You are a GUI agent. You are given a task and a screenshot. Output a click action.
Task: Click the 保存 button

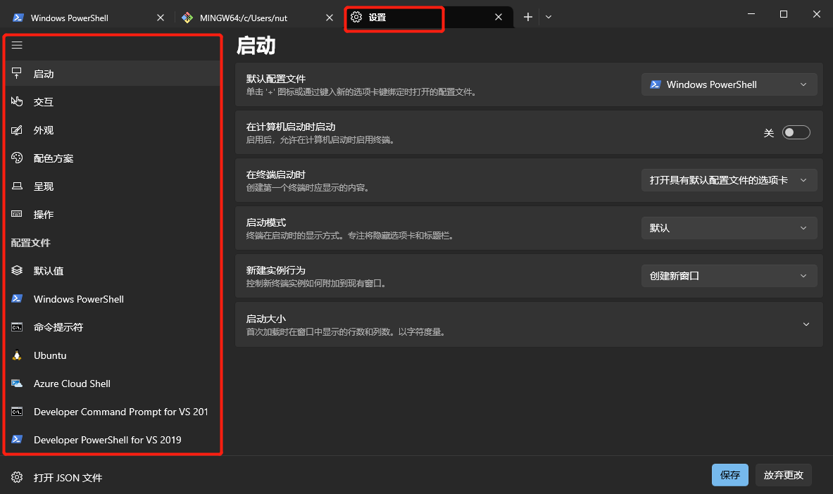730,475
